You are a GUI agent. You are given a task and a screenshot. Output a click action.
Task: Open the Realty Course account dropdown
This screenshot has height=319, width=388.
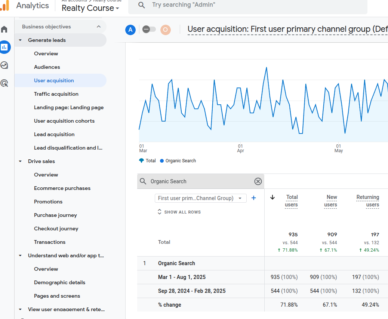[x=90, y=8]
